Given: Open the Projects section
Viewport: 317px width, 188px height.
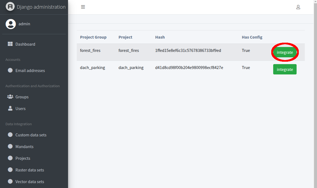Looking at the screenshot, I should click(x=23, y=158).
